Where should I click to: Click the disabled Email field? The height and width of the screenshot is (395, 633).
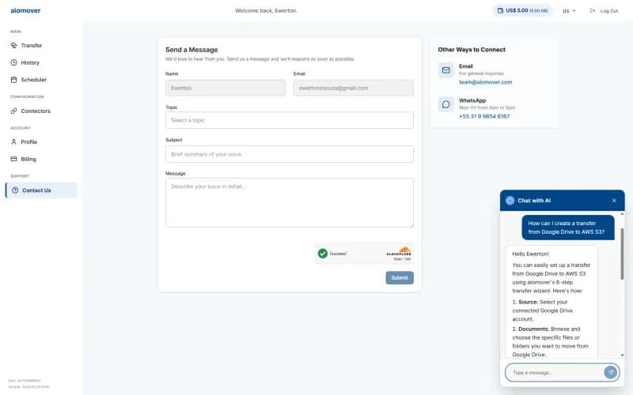353,88
